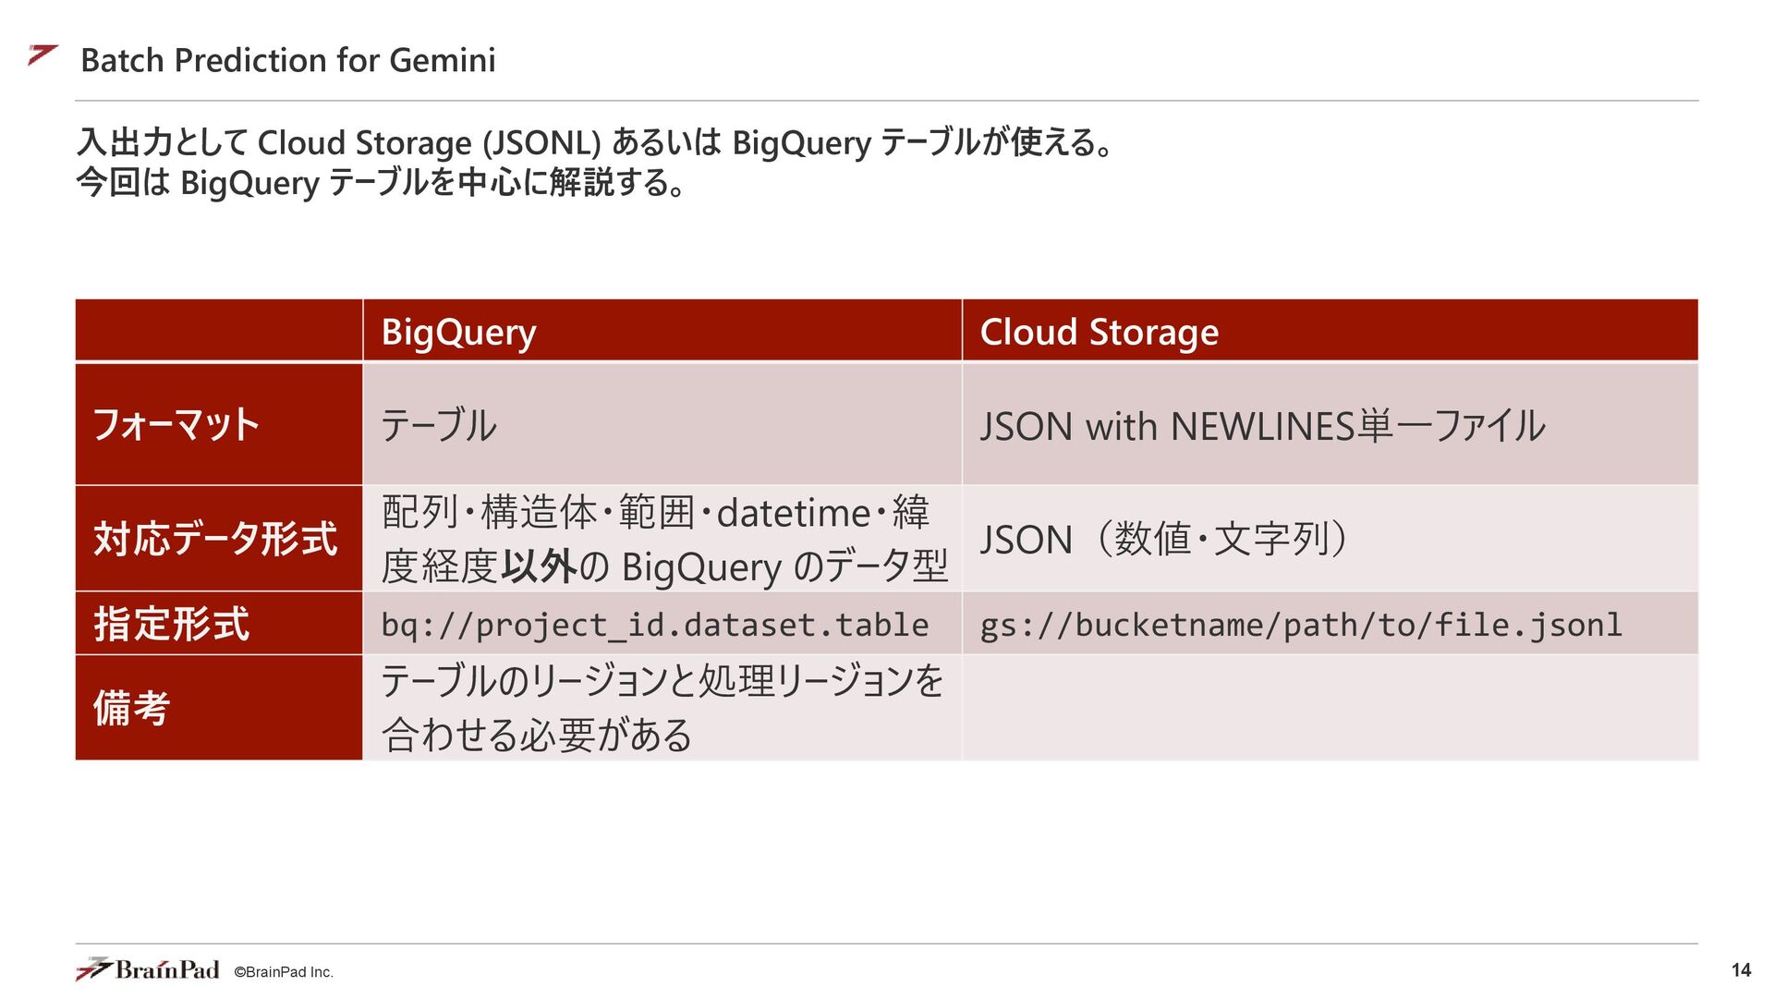The width and height of the screenshot is (1774, 998).
Task: Click the empty Cloud Storage 備考 cell
Action: point(1330,708)
